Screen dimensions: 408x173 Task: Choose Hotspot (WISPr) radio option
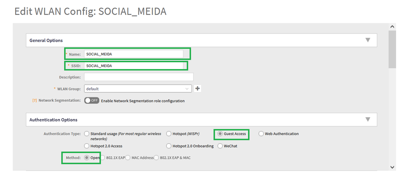click(x=169, y=134)
